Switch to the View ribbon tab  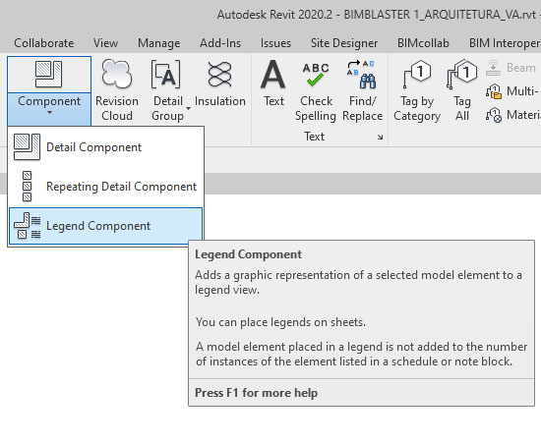[x=105, y=43]
